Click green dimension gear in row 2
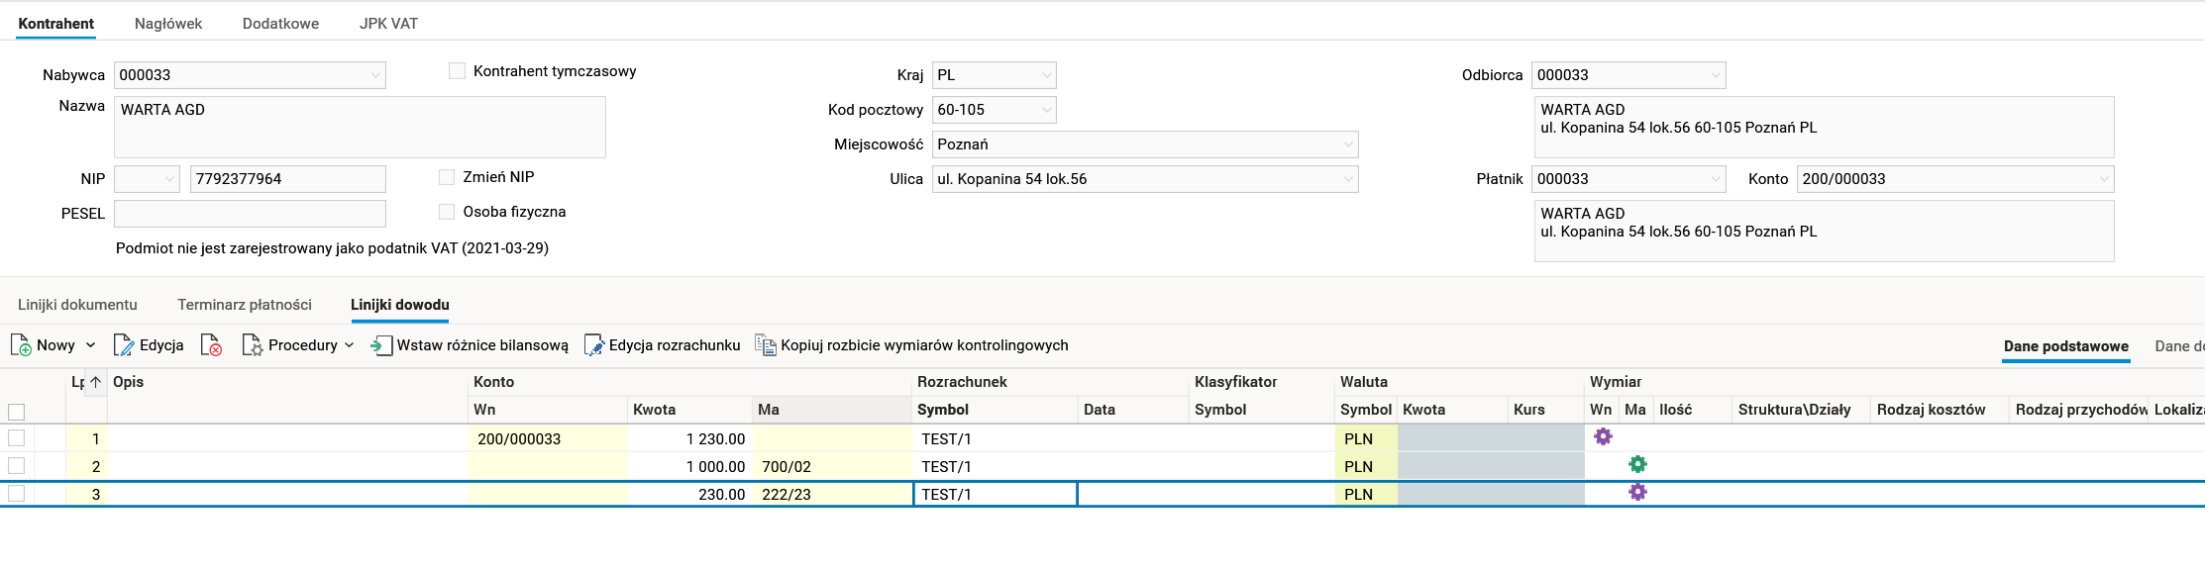 coord(1637,464)
